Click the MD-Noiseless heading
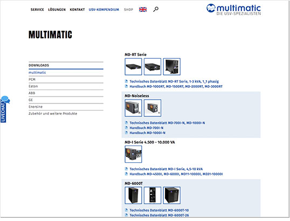 (x=137, y=96)
